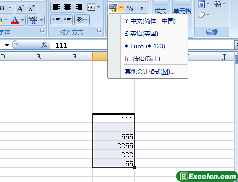The height and width of the screenshot is (182, 238).
Task: Click cell containing 2255
Action: (113, 146)
